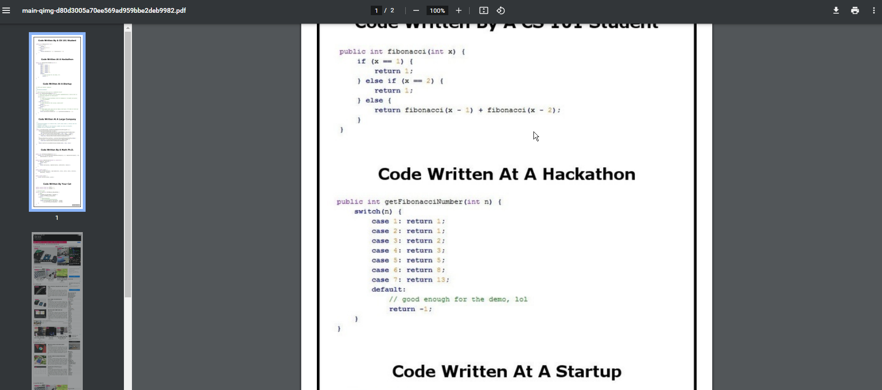This screenshot has width=882, height=390.
Task: Click the 'default:' line in code
Action: coord(388,289)
